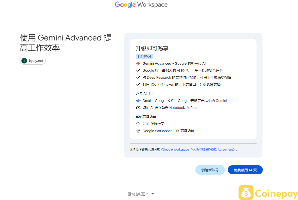
Task: Click the Gemini Advanced - Google 的新一代 AI text
Action: tap(174, 63)
